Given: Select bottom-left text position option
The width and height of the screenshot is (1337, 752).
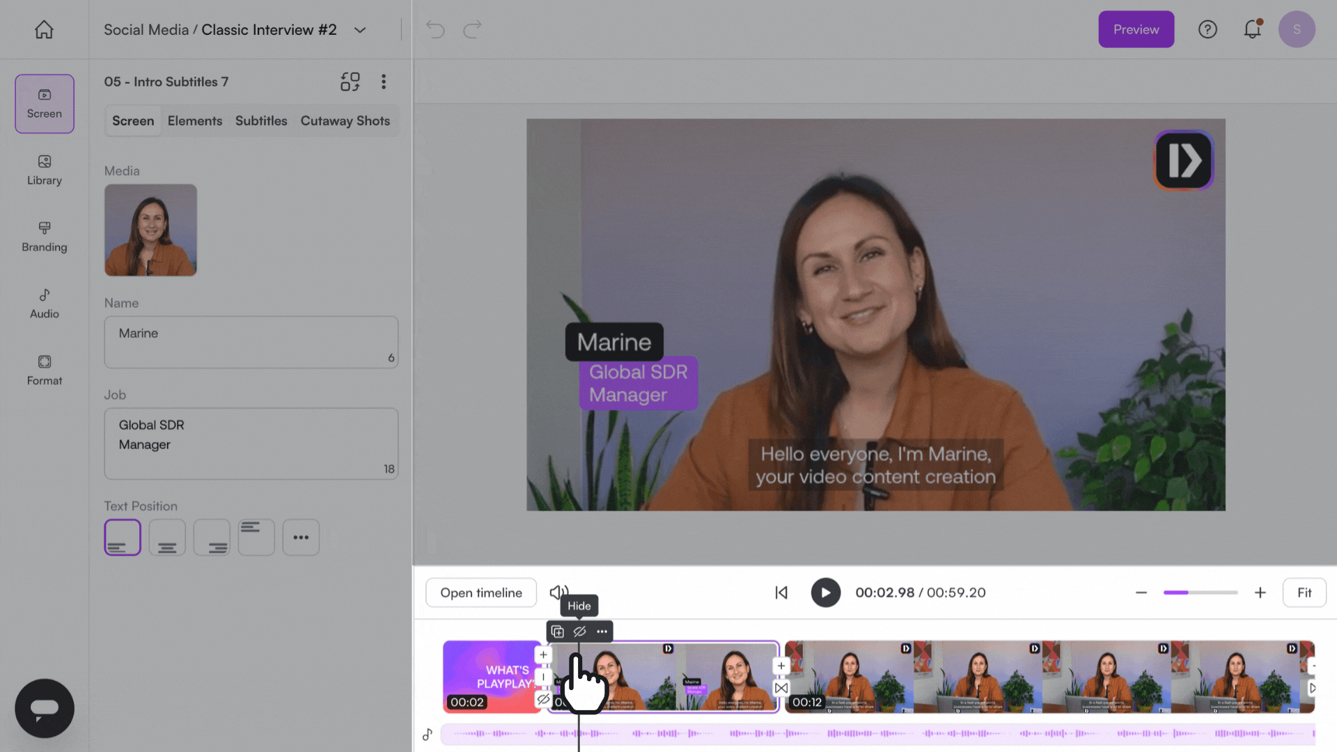Looking at the screenshot, I should click(123, 538).
